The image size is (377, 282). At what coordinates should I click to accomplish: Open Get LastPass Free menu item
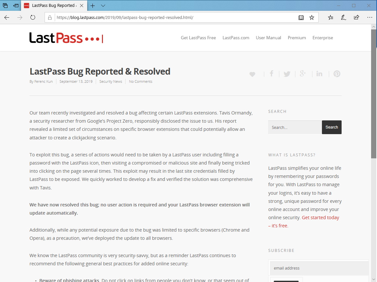point(198,38)
